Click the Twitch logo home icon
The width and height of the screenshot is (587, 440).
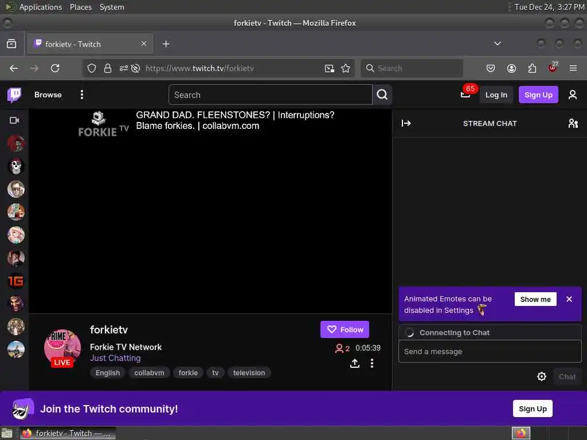click(14, 95)
